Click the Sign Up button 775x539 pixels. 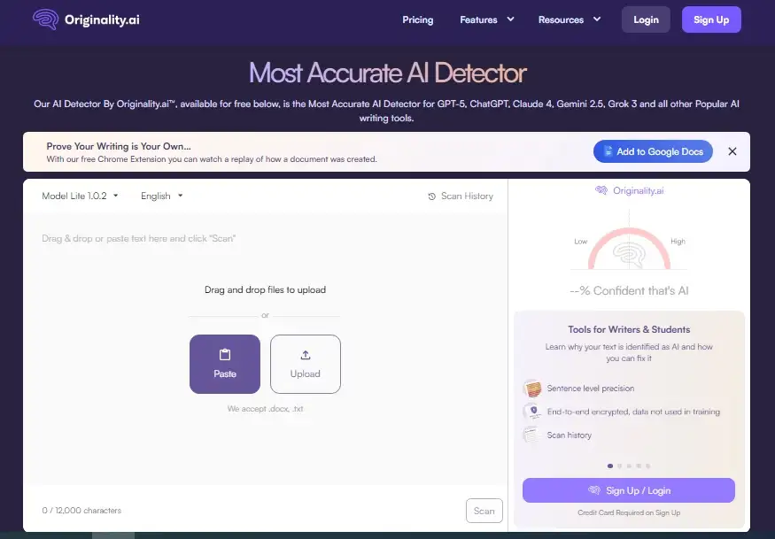pos(711,19)
